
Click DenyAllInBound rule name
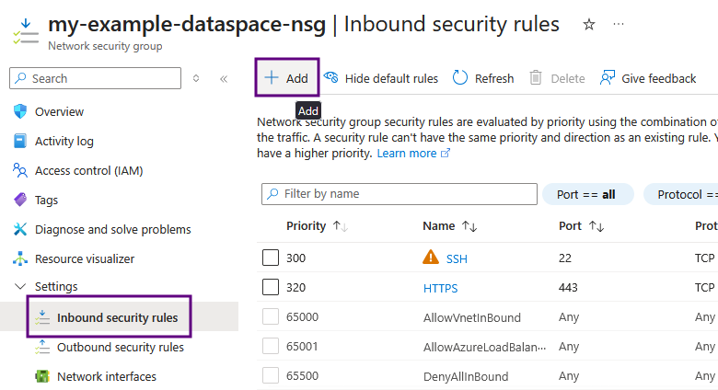coord(466,376)
